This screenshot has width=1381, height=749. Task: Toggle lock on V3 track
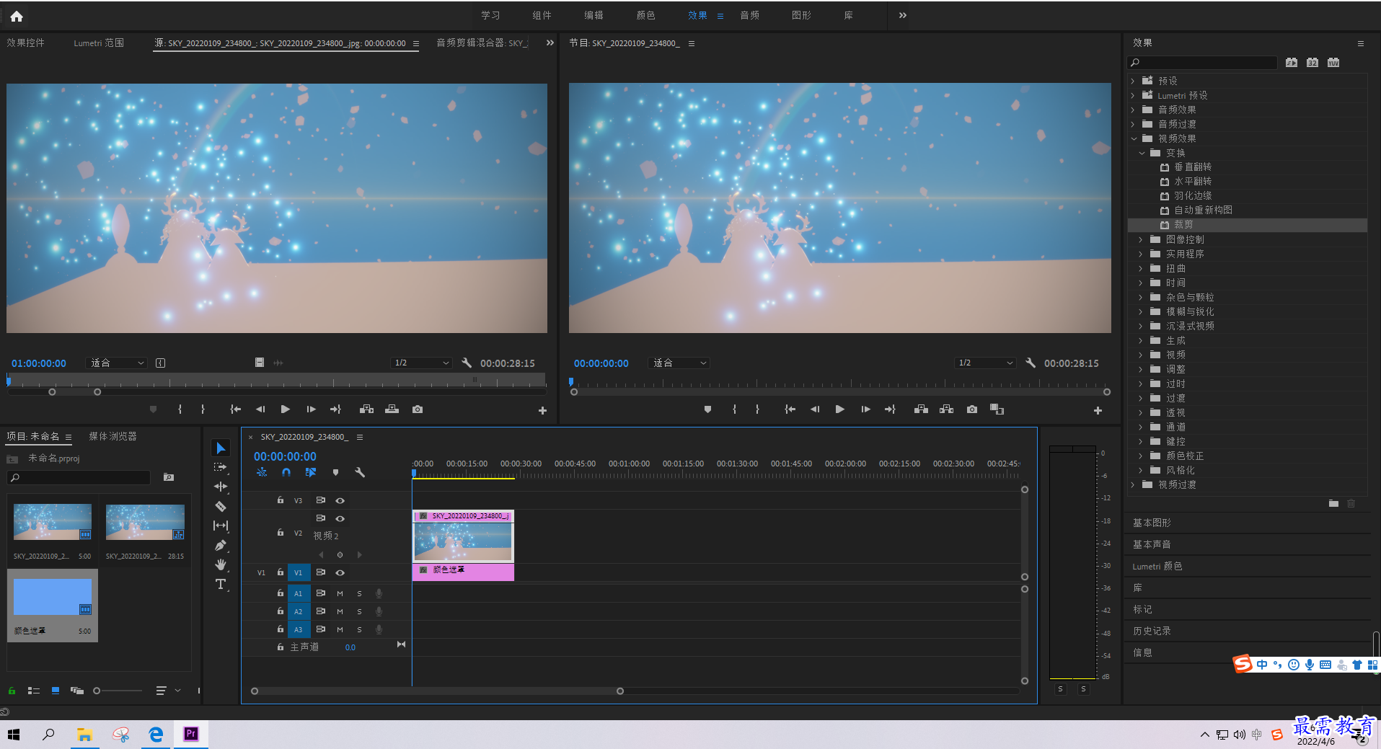[x=281, y=500]
